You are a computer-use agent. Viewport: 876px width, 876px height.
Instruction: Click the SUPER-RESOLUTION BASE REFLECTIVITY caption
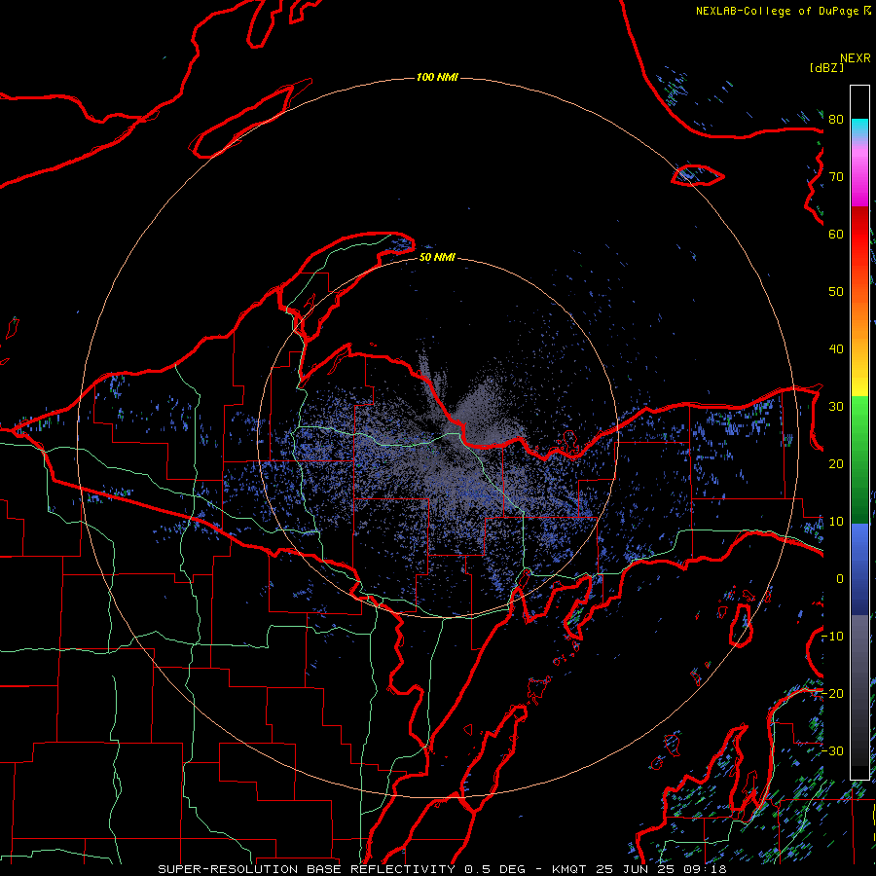[307, 869]
